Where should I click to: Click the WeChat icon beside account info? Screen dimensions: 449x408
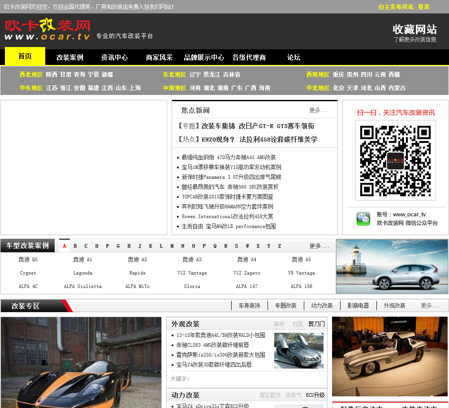[363, 219]
